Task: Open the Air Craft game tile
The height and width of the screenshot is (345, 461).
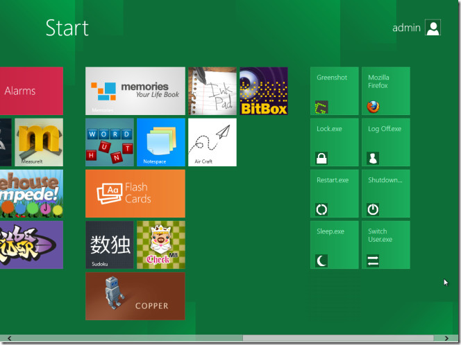Action: coord(212,142)
